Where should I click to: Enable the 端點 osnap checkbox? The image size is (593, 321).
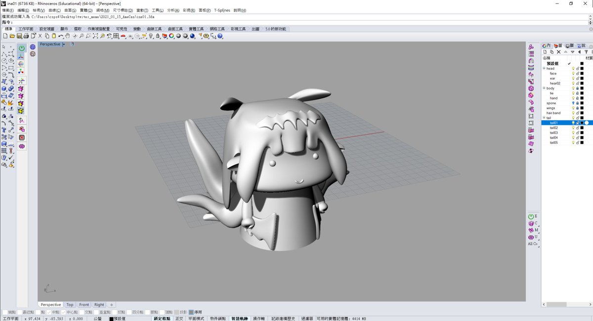(4, 312)
